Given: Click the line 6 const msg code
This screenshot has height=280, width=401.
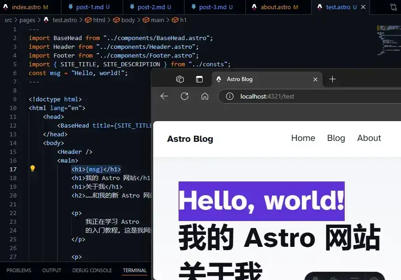Looking at the screenshot, I should click(78, 73).
